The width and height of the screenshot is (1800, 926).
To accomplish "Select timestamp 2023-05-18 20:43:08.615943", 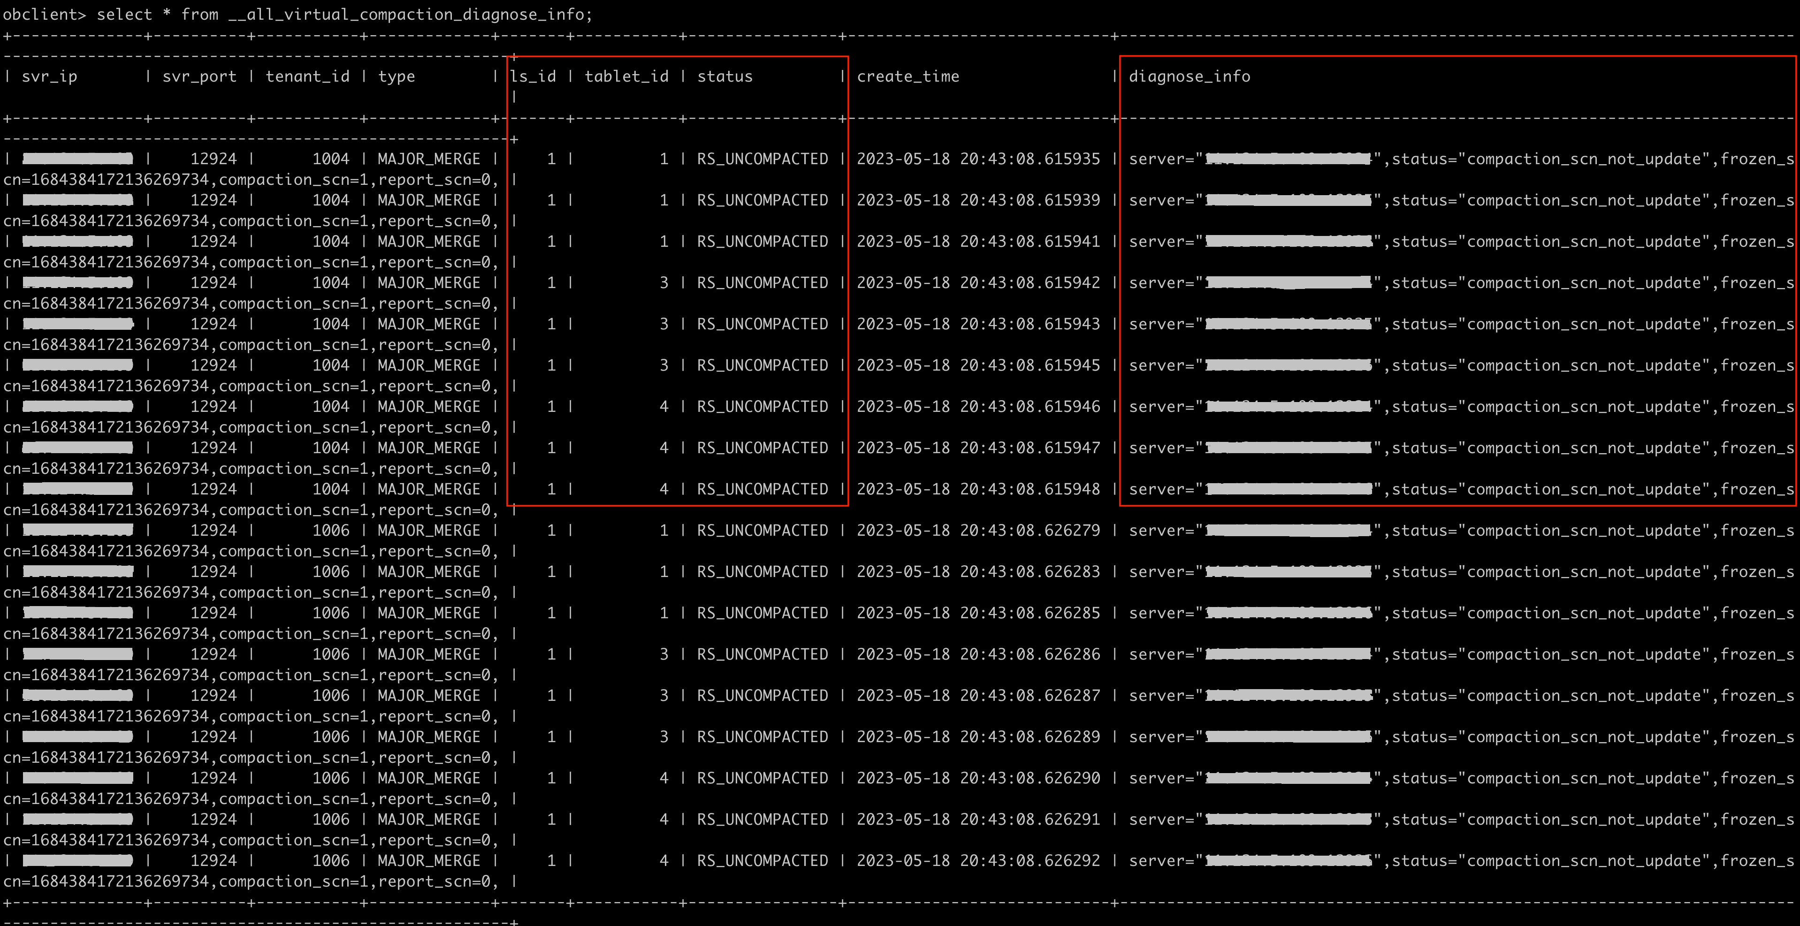I will point(978,324).
